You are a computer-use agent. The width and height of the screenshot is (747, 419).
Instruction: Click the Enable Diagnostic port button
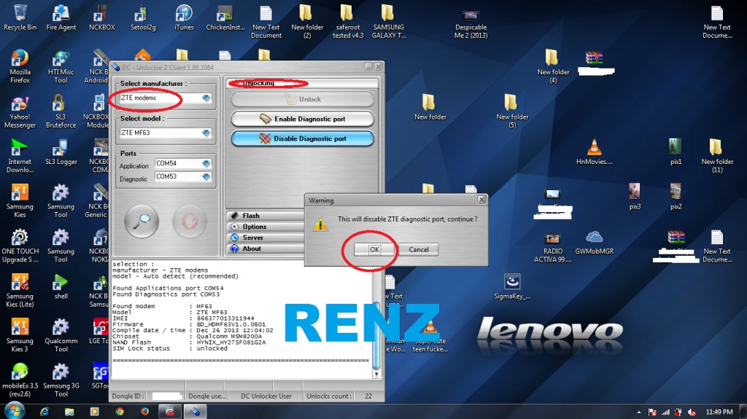click(303, 119)
